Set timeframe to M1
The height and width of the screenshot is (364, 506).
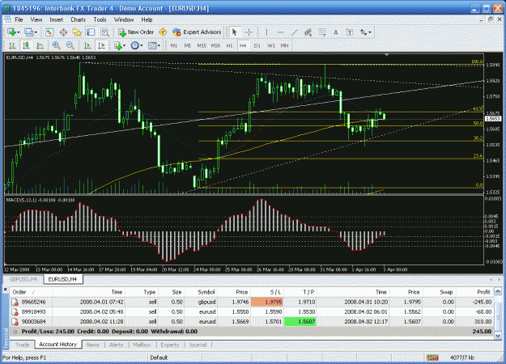(173, 46)
